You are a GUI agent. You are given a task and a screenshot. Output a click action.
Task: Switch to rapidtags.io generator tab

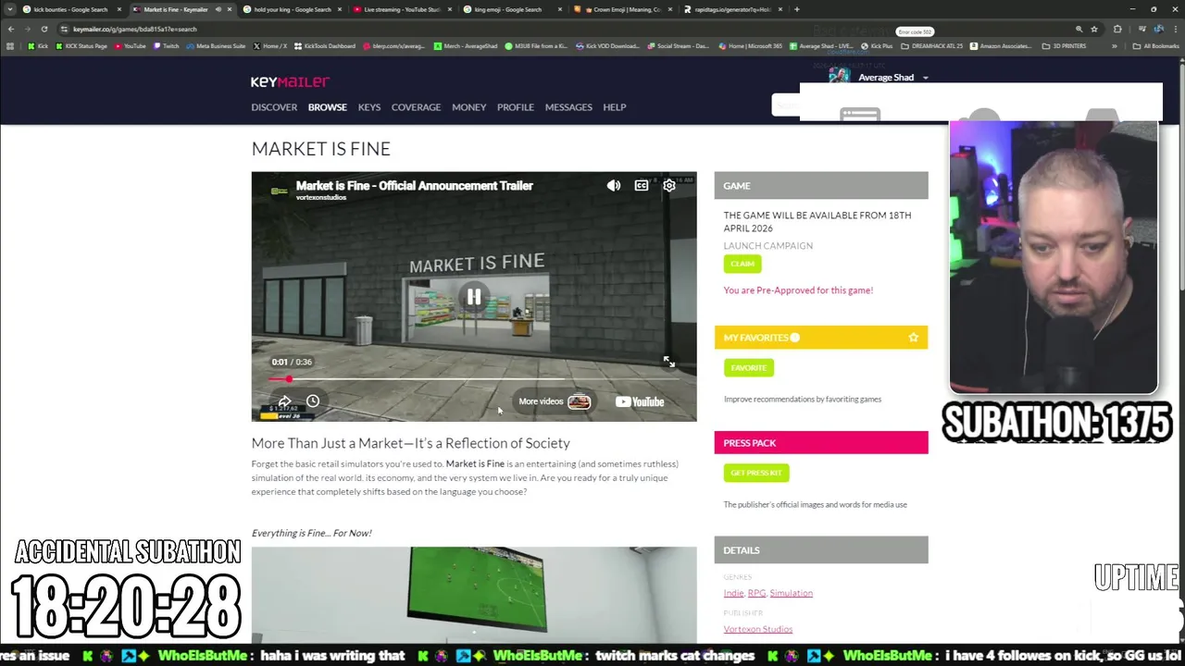[730, 9]
